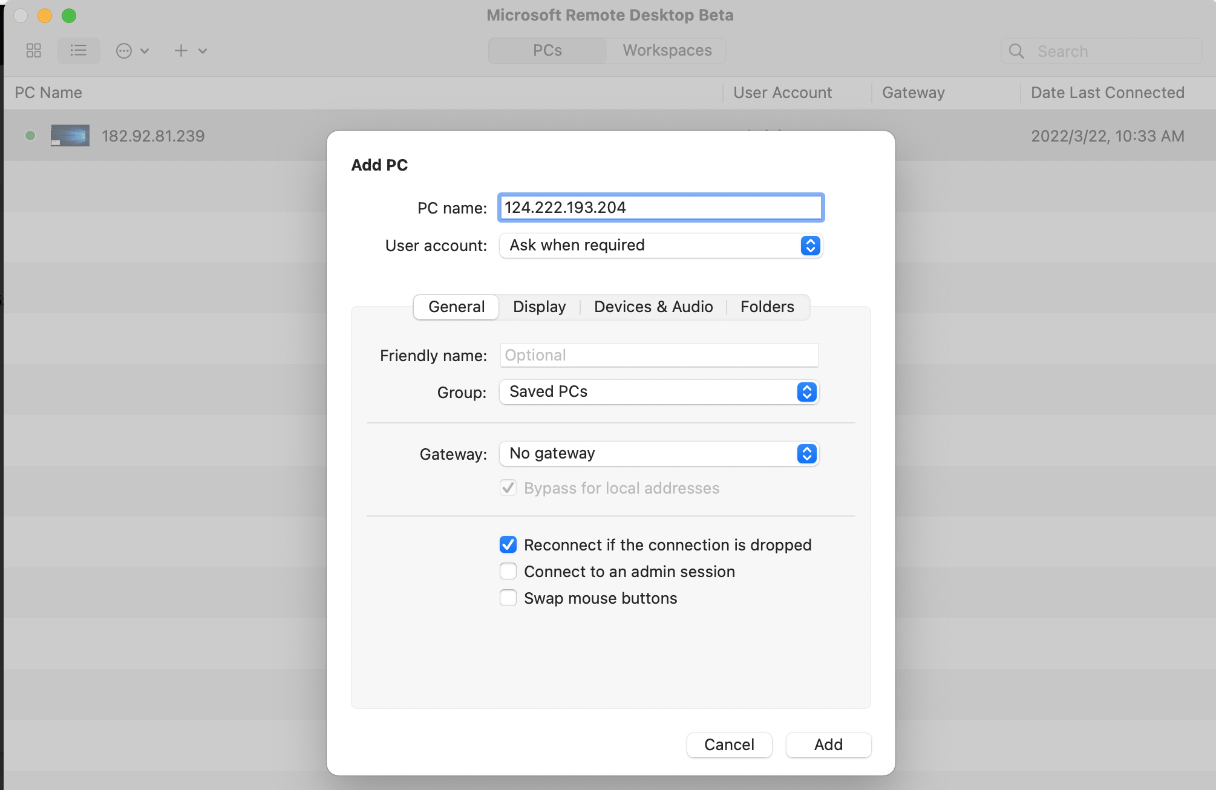Select the list view icon
The width and height of the screenshot is (1216, 790).
point(78,51)
